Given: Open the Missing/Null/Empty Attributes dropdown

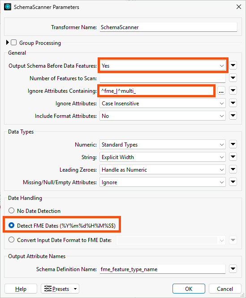Looking at the screenshot, I should [163, 182].
